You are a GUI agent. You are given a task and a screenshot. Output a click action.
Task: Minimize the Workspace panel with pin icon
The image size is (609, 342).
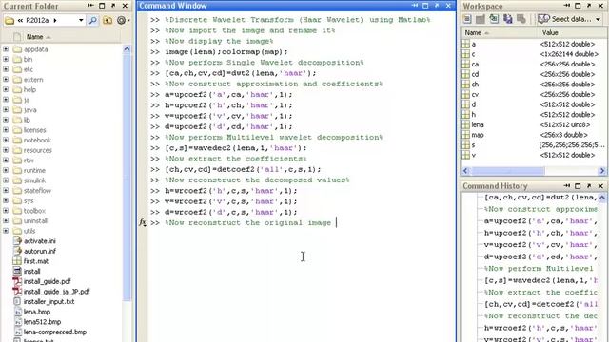pos(567,6)
